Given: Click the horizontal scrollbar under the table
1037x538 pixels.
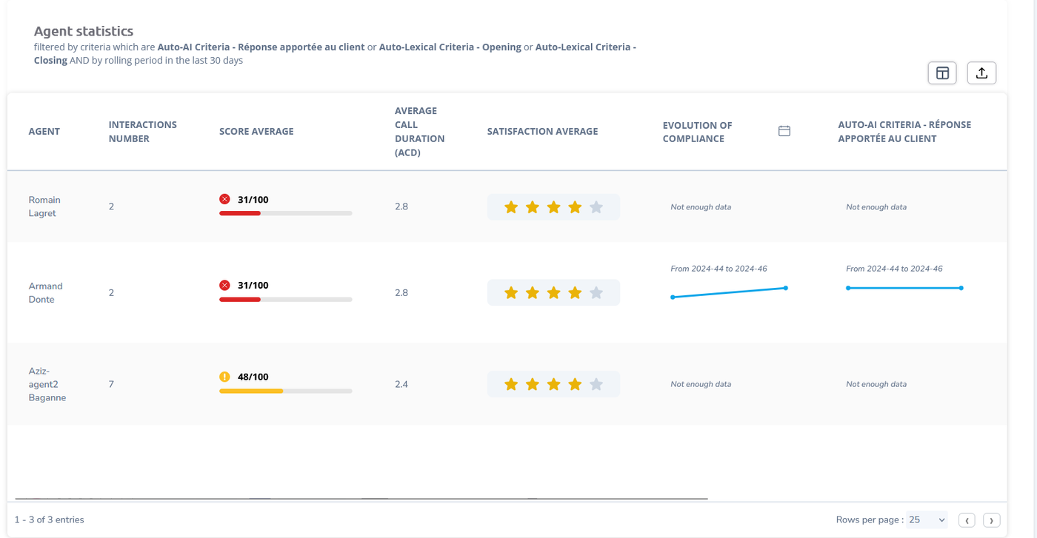Looking at the screenshot, I should (361, 499).
